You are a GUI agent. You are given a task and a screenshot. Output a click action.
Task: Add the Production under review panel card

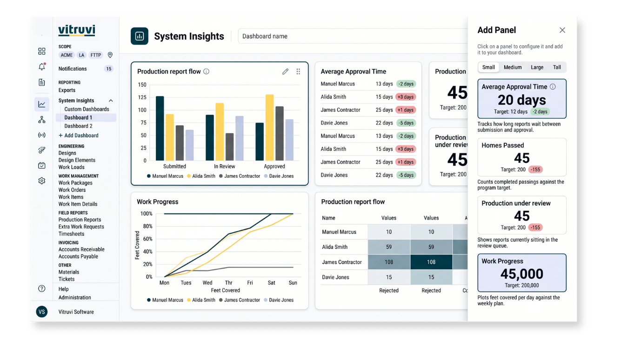pos(522,215)
